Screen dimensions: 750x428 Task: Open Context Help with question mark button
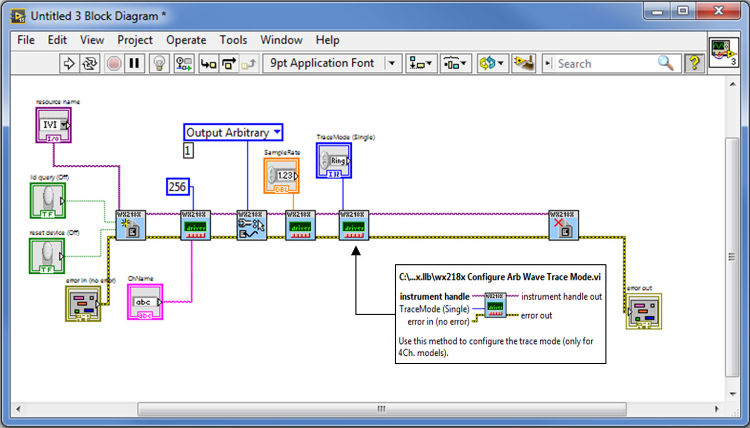694,64
